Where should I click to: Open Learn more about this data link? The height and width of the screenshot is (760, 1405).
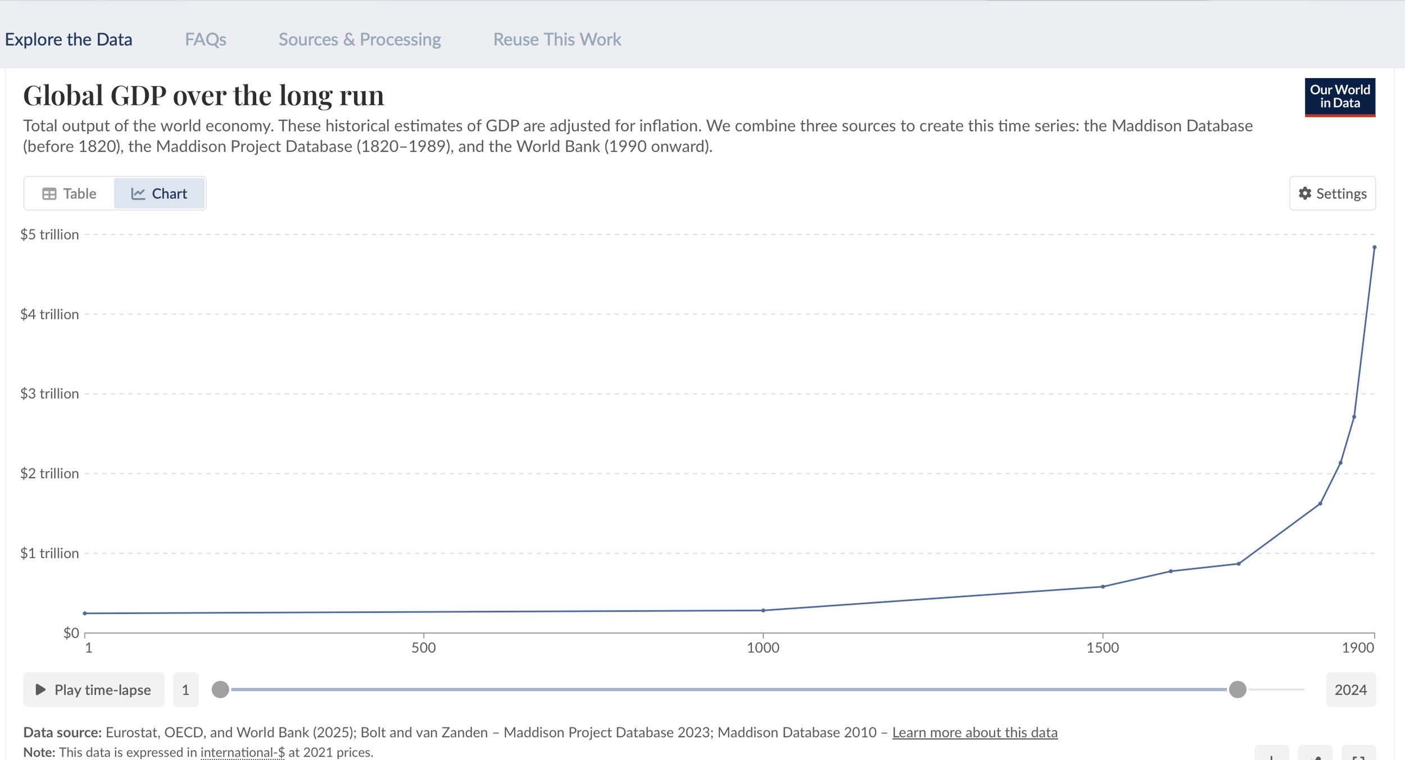[x=975, y=732]
